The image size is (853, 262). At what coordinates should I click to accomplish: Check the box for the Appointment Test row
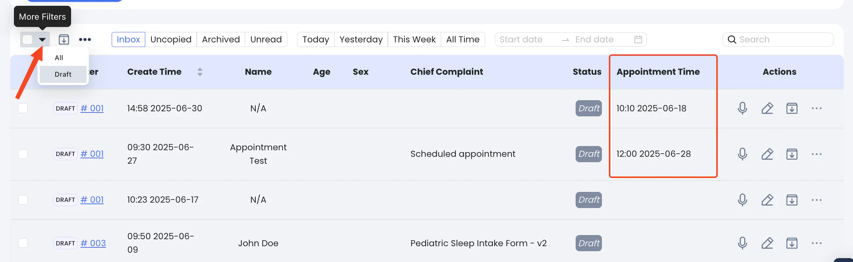[23, 154]
